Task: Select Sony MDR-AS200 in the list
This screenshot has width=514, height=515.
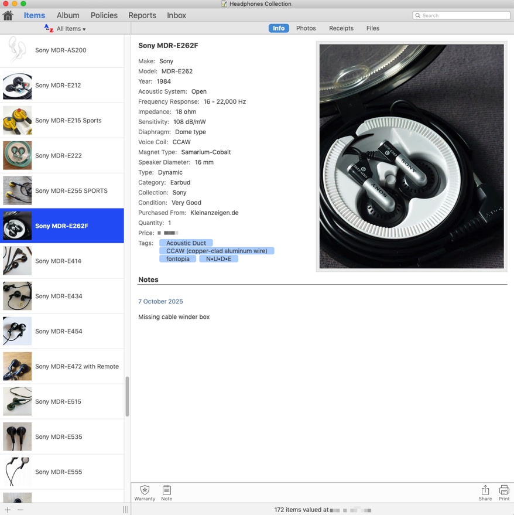Action: coord(62,50)
